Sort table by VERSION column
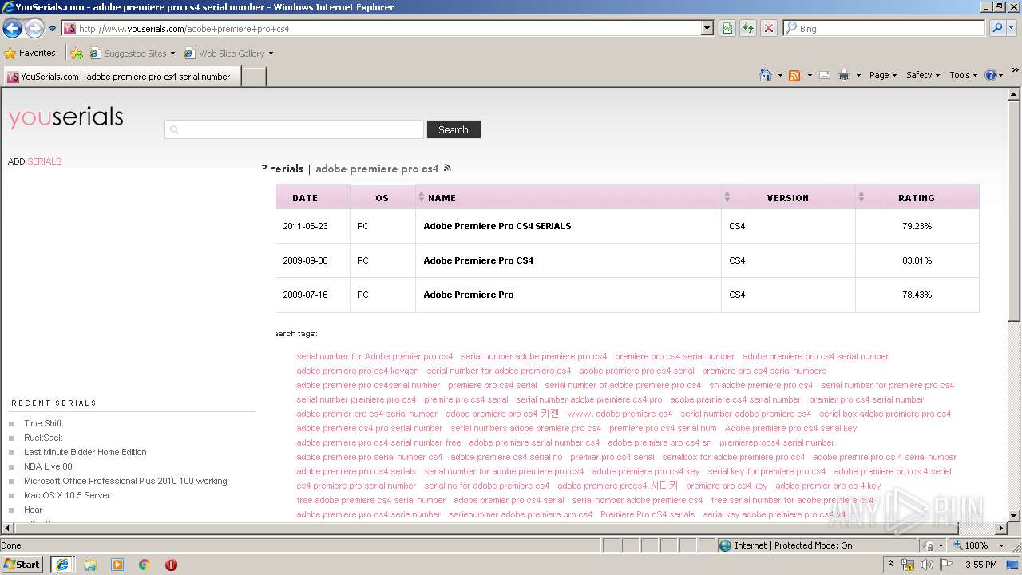1022x575 pixels. (x=788, y=197)
